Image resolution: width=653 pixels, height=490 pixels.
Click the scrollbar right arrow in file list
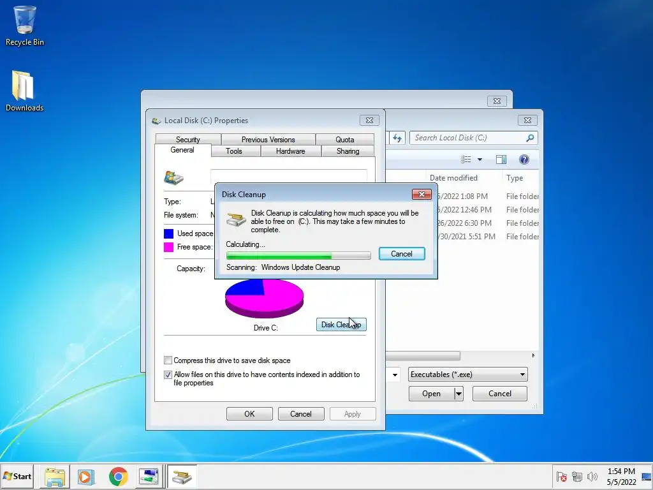[534, 355]
